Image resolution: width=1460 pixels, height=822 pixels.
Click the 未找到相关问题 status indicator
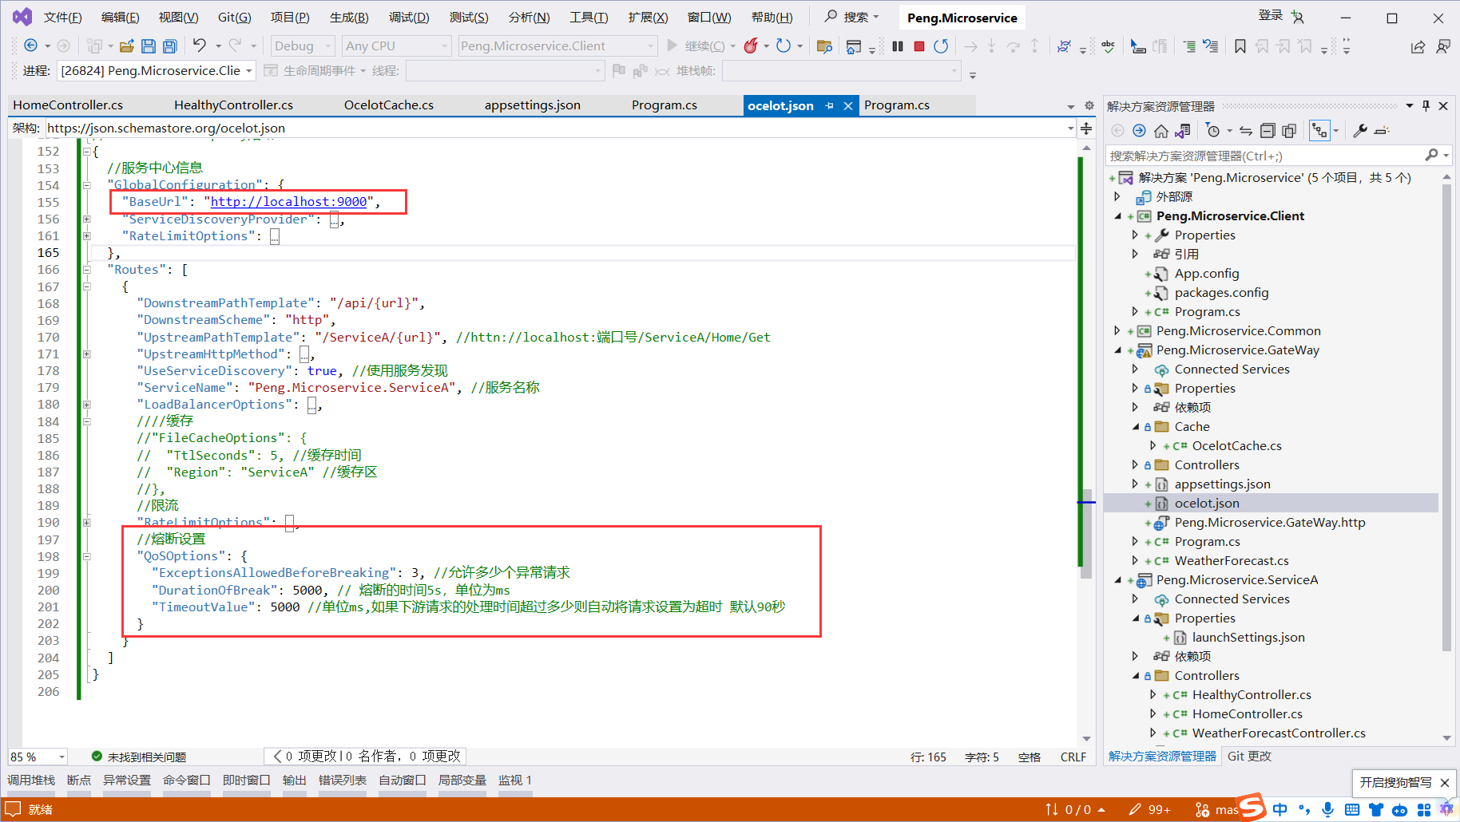click(139, 757)
